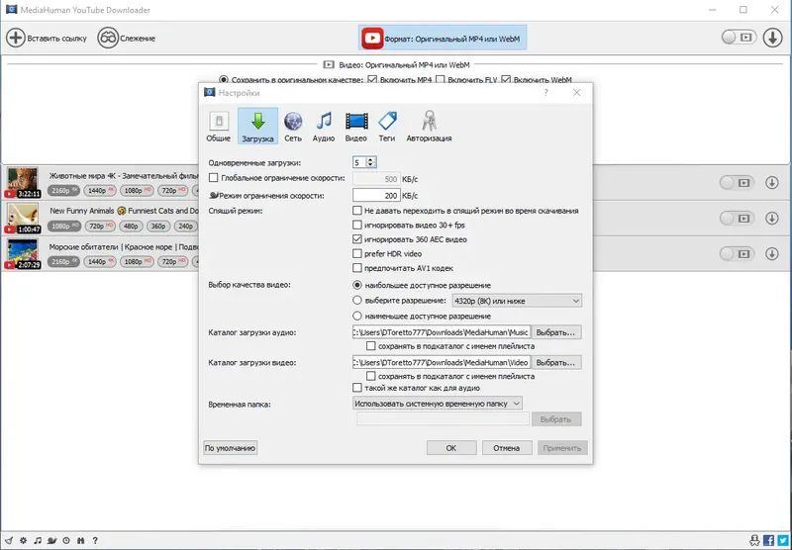Check audio сохранять в подкаталог с именем плейлиста
Image resolution: width=792 pixels, height=550 pixels.
[370, 346]
